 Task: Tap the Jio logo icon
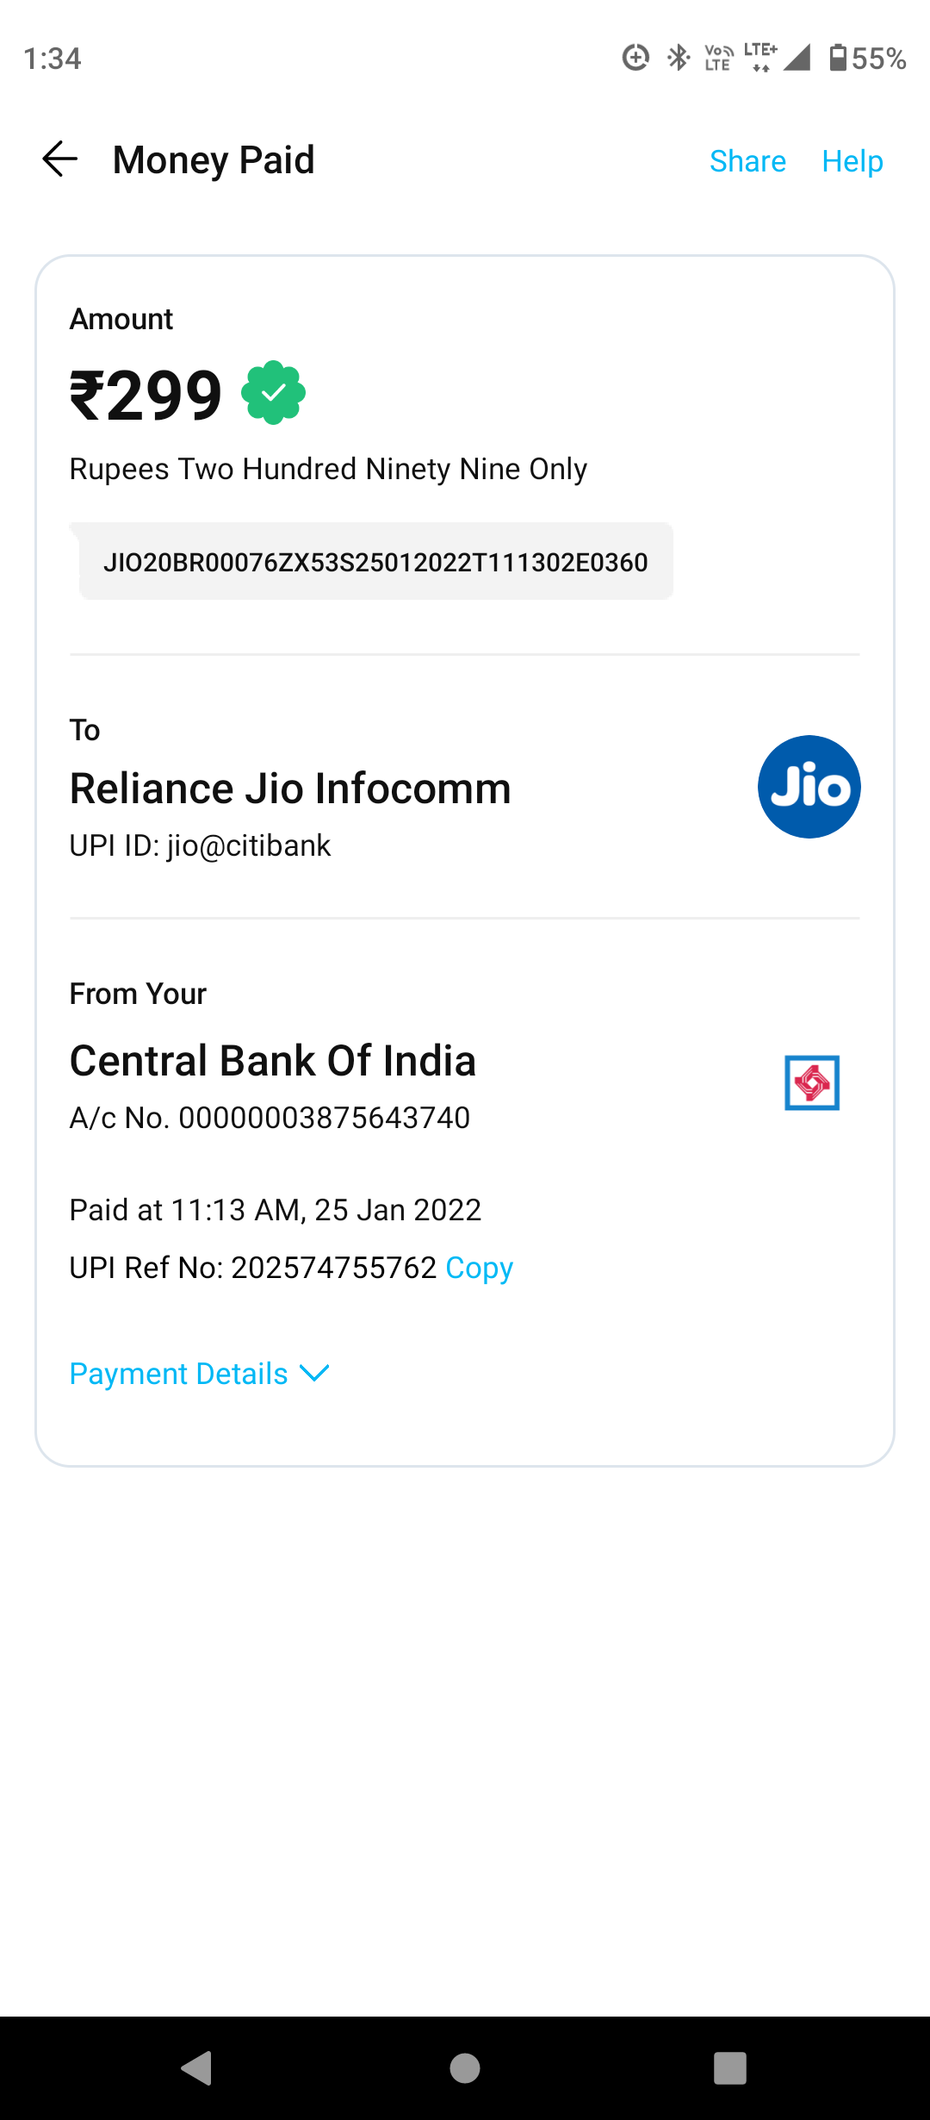(x=809, y=787)
